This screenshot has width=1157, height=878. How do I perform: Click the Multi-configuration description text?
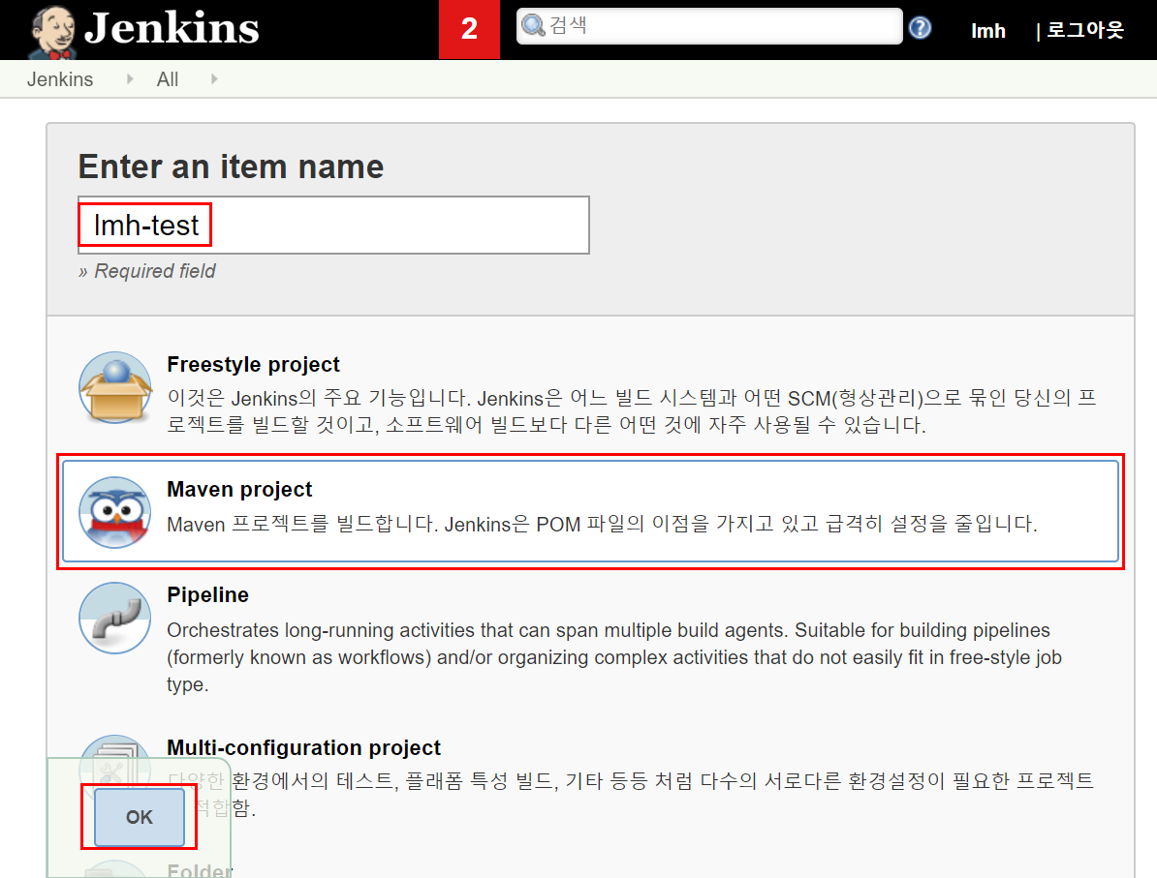click(630, 794)
